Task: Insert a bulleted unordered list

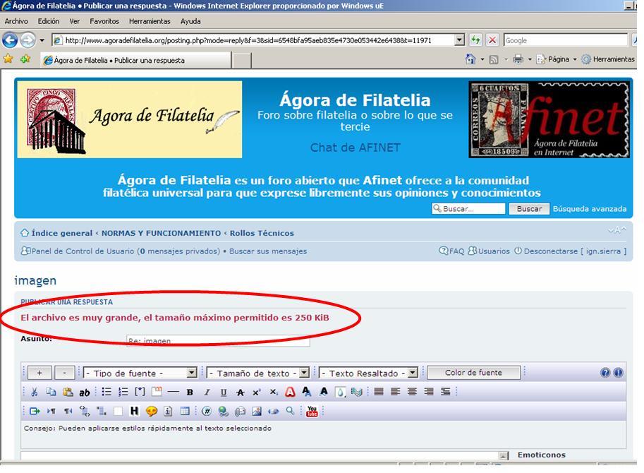Action: [107, 392]
